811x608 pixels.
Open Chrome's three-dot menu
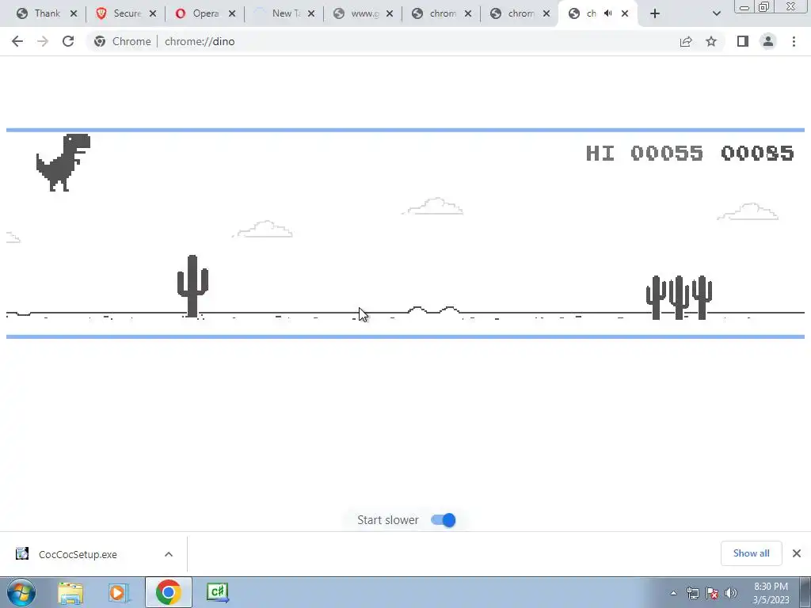794,41
